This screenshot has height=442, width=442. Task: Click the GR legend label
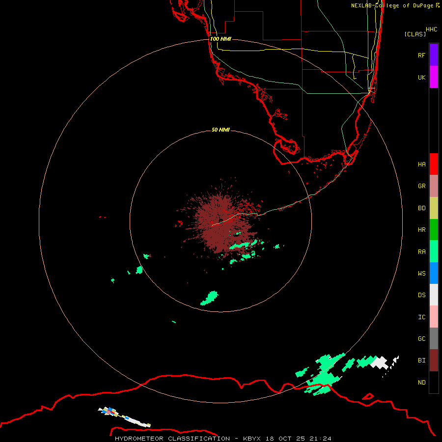click(x=421, y=186)
